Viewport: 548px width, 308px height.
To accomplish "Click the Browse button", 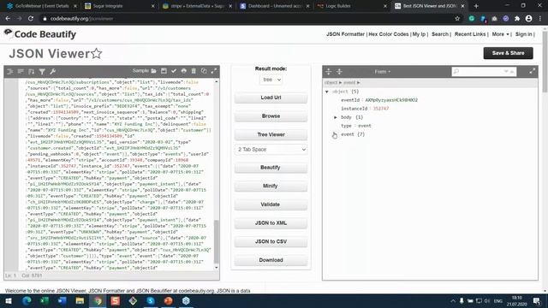I will (271, 116).
